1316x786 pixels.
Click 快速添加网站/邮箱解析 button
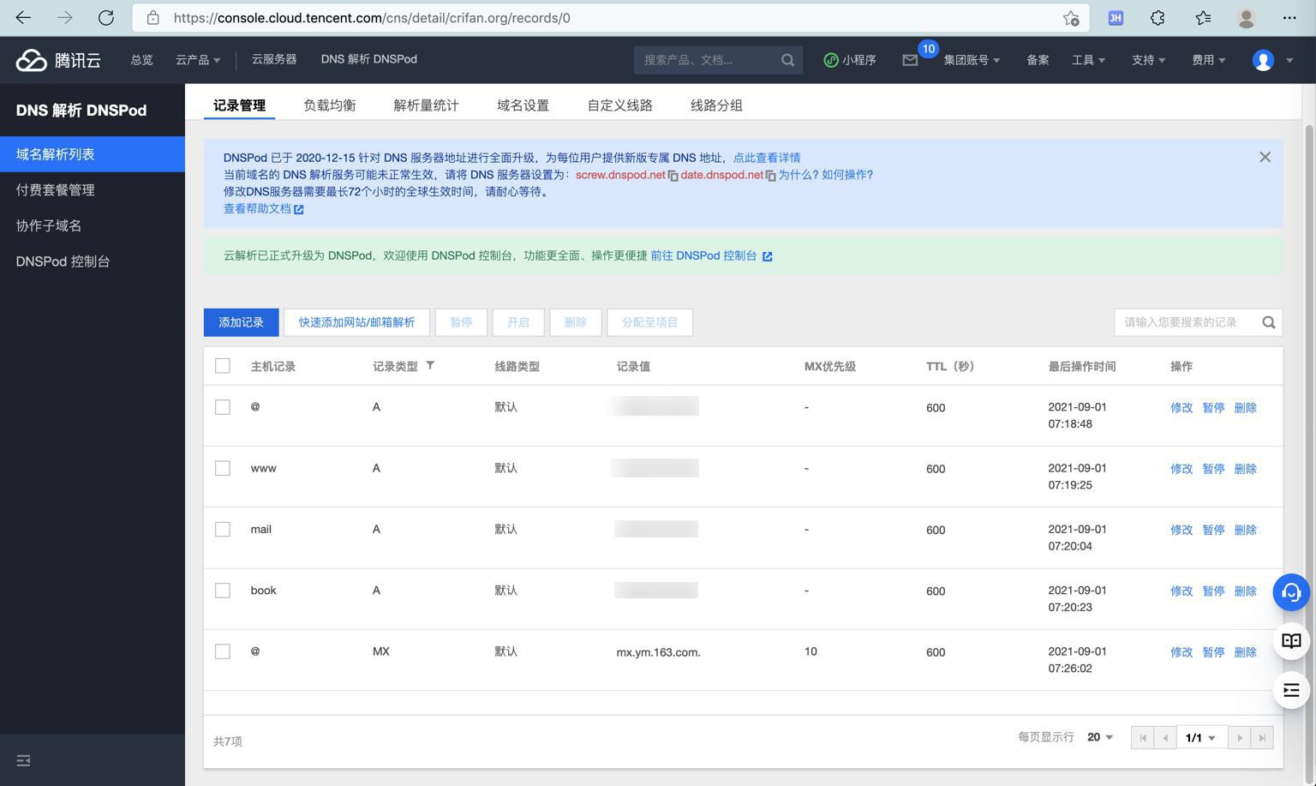356,322
